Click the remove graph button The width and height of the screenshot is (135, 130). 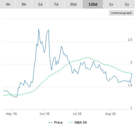click(x=121, y=13)
